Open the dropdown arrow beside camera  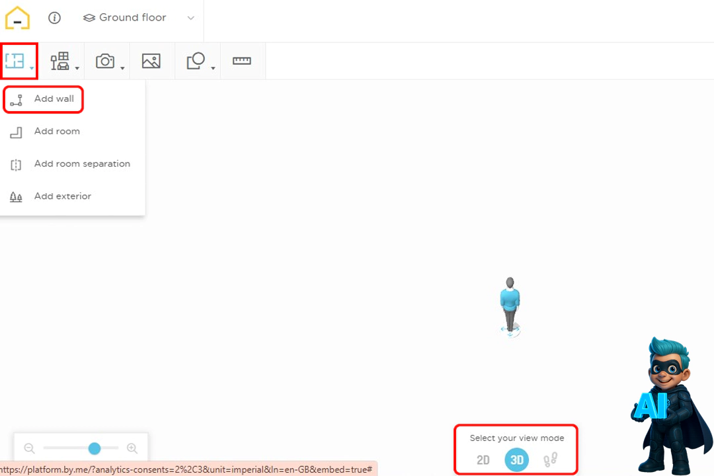coord(123,68)
